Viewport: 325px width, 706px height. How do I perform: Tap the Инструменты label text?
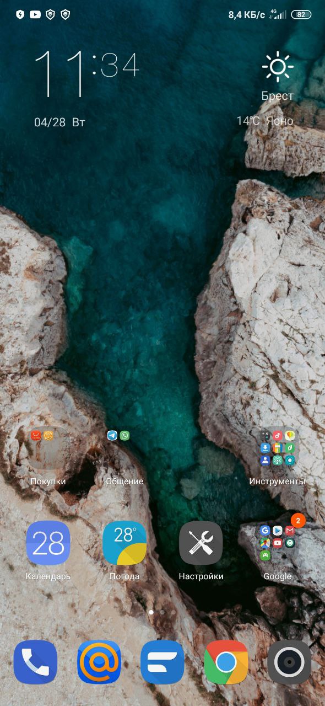pos(277,482)
